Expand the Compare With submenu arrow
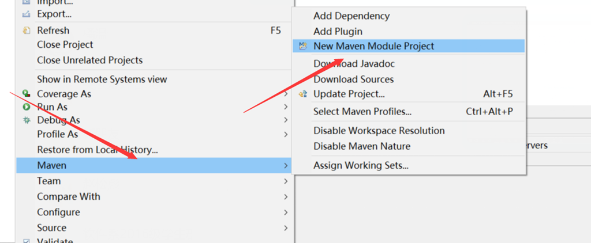 pyautogui.click(x=286, y=197)
